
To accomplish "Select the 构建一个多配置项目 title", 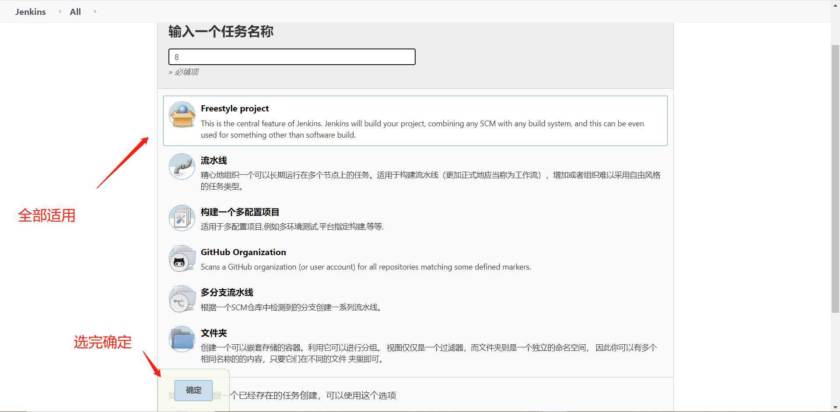I will click(240, 212).
